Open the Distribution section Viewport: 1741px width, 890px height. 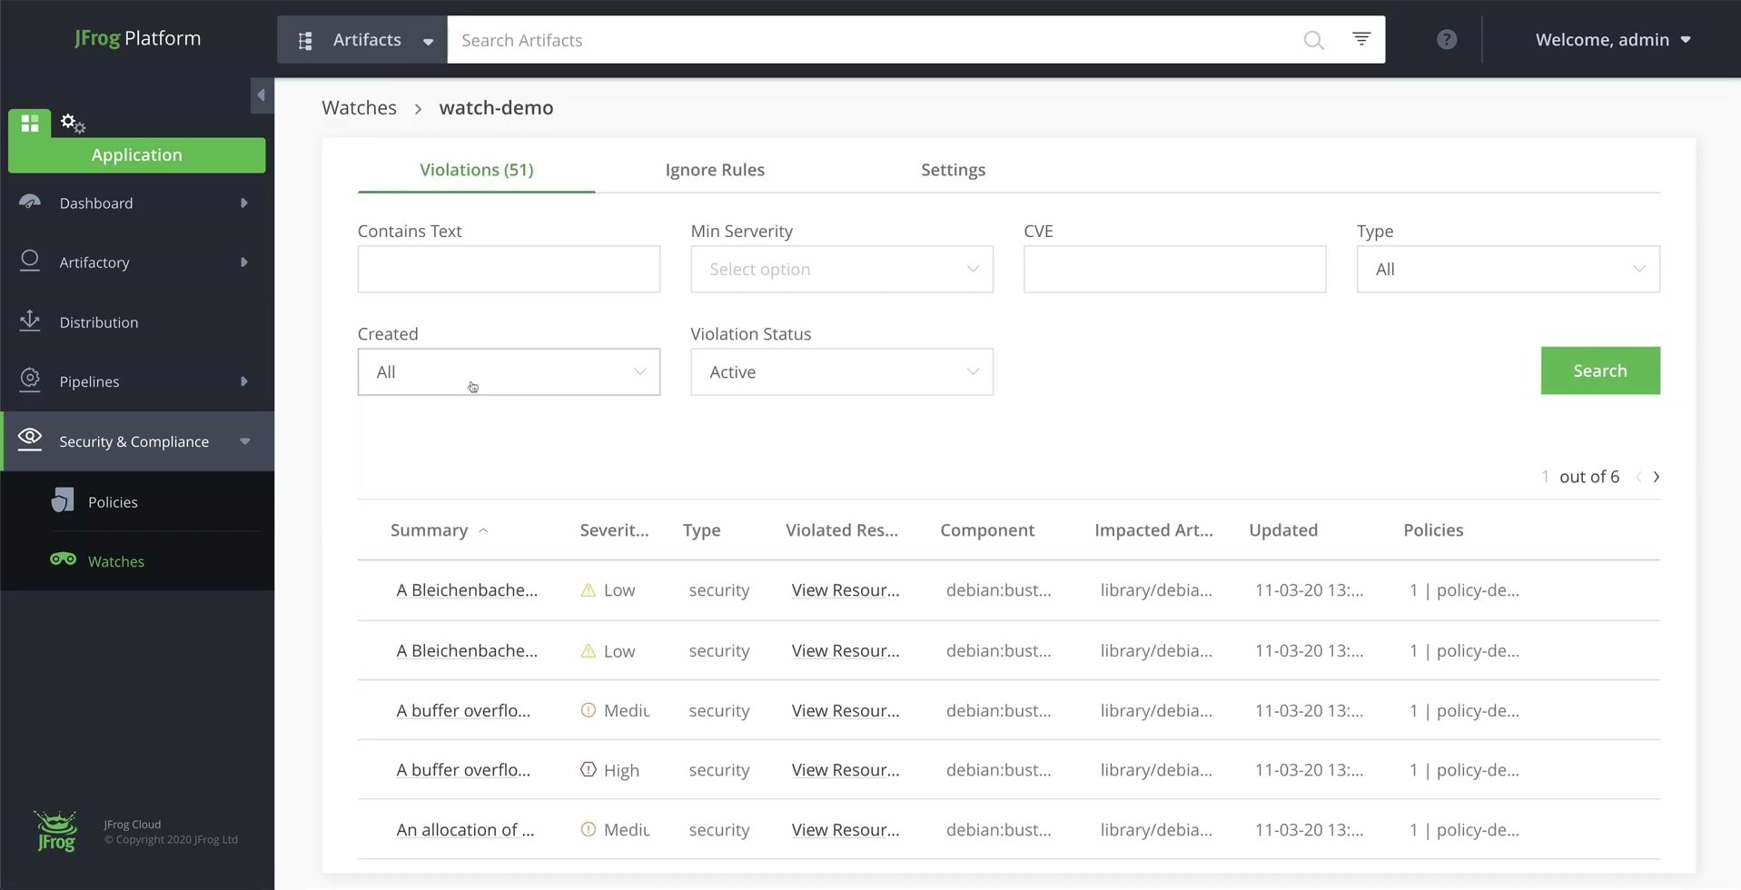[x=98, y=321]
